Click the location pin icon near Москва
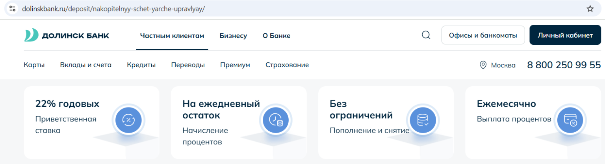 click(x=483, y=65)
